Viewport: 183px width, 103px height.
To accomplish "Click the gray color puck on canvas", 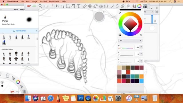I will 99,16.
